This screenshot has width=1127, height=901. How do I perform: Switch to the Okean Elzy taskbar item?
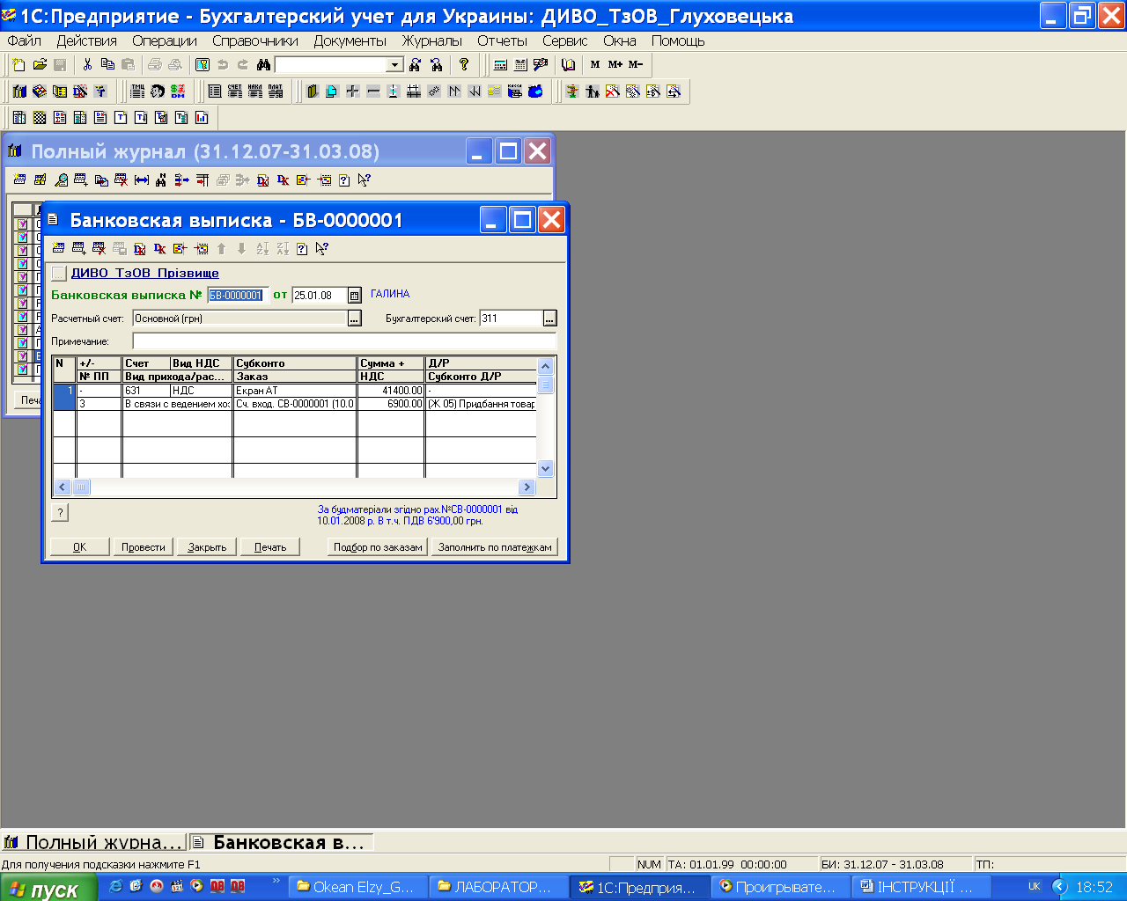[x=357, y=887]
